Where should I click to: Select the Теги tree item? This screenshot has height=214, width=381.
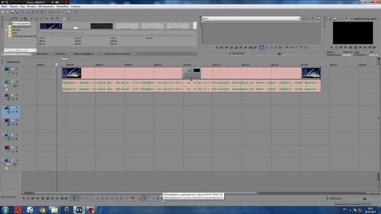tap(14, 33)
